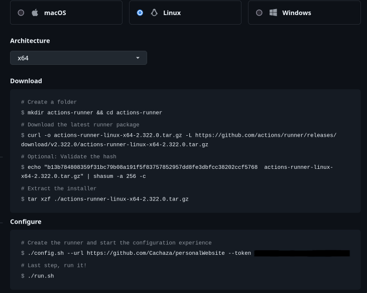
Task: Click the redacted token value
Action: coord(302,253)
